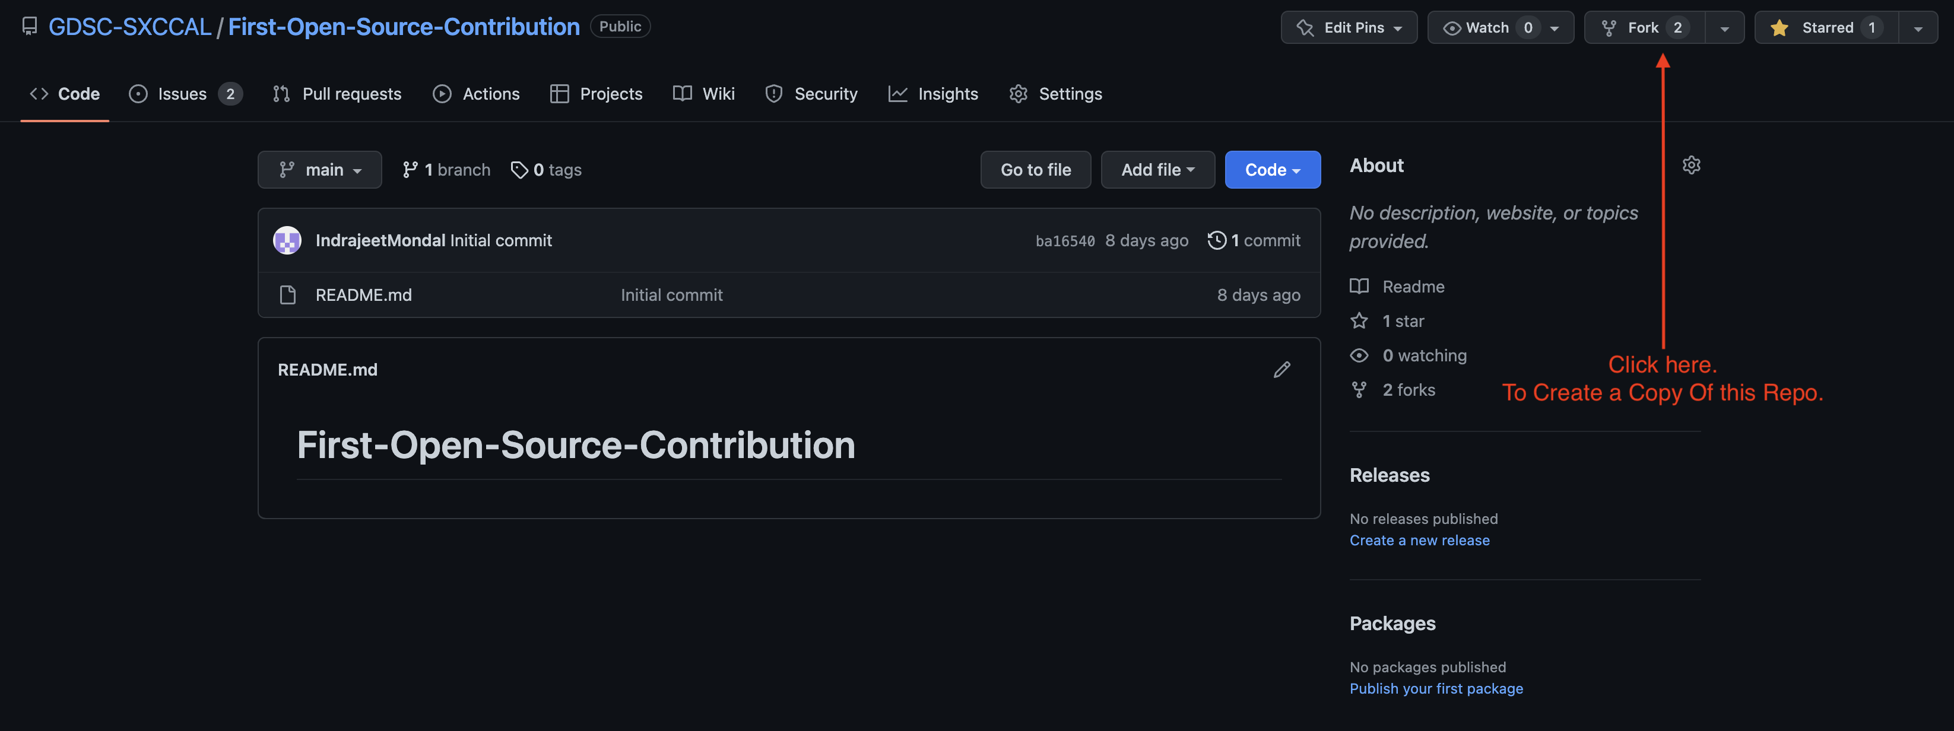The width and height of the screenshot is (1954, 731).
Task: Click the Fork button
Action: click(1643, 28)
